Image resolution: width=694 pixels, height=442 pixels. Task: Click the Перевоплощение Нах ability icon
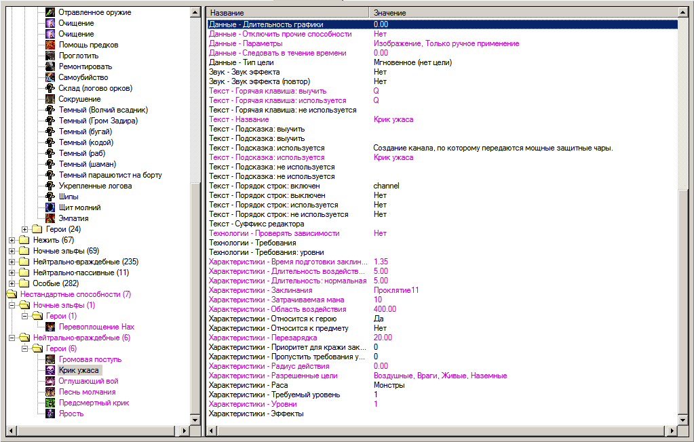point(50,327)
